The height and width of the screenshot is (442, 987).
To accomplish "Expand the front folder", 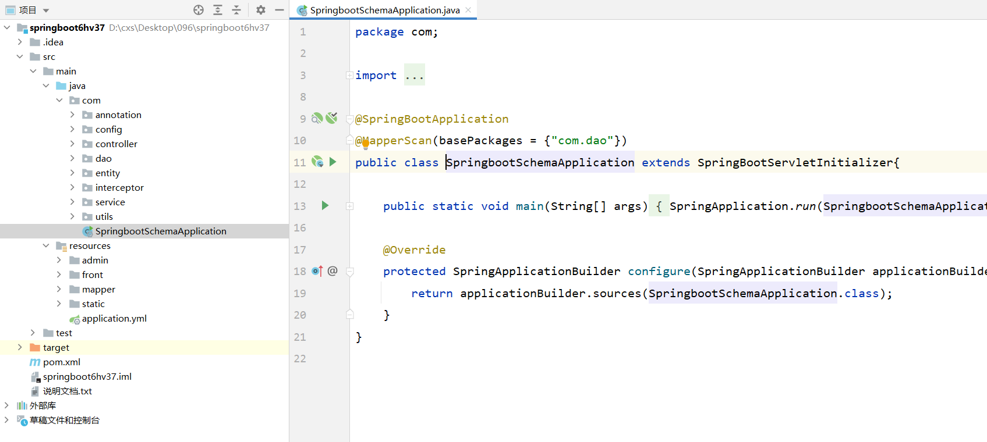I will [59, 275].
